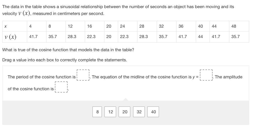256x126 pixels.
Task: Click the empty drop box for the period
Action: (83, 75)
